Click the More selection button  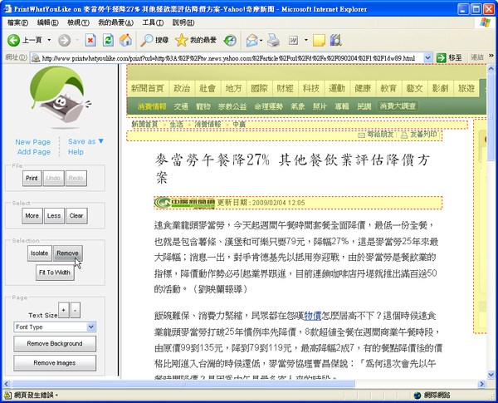pyautogui.click(x=32, y=216)
